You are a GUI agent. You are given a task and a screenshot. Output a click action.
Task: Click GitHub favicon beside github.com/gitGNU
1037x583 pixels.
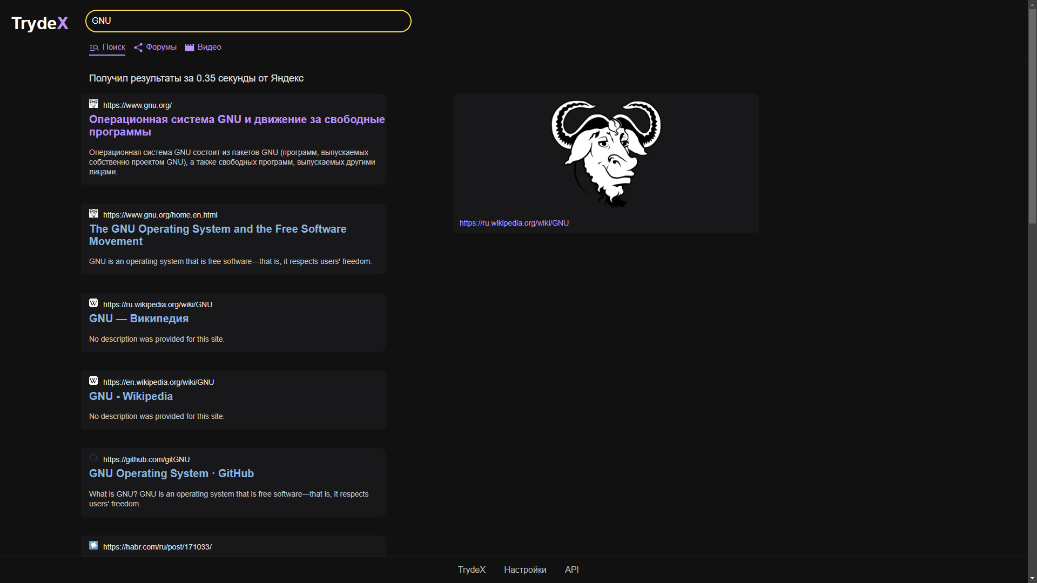pos(93,458)
